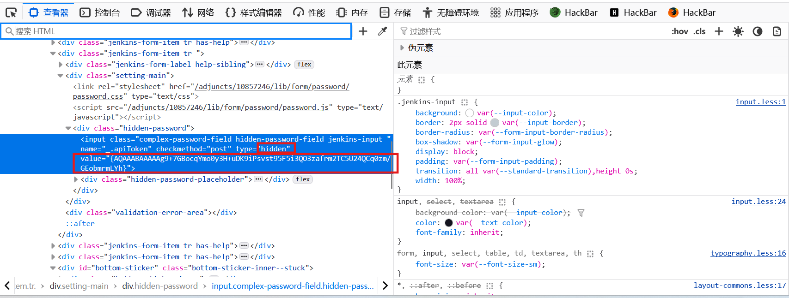The width and height of the screenshot is (789, 298).
Task: Open the Accessibility (无障碍环境) tab
Action: (451, 12)
